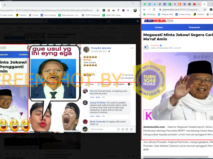The image size is (213, 159).
Task: Open a new tab in Facebook window
Action: point(4,5)
